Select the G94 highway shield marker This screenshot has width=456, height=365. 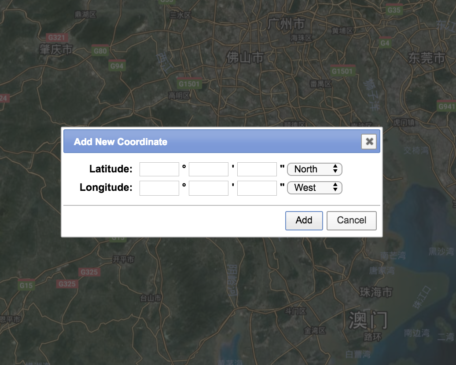tap(117, 66)
